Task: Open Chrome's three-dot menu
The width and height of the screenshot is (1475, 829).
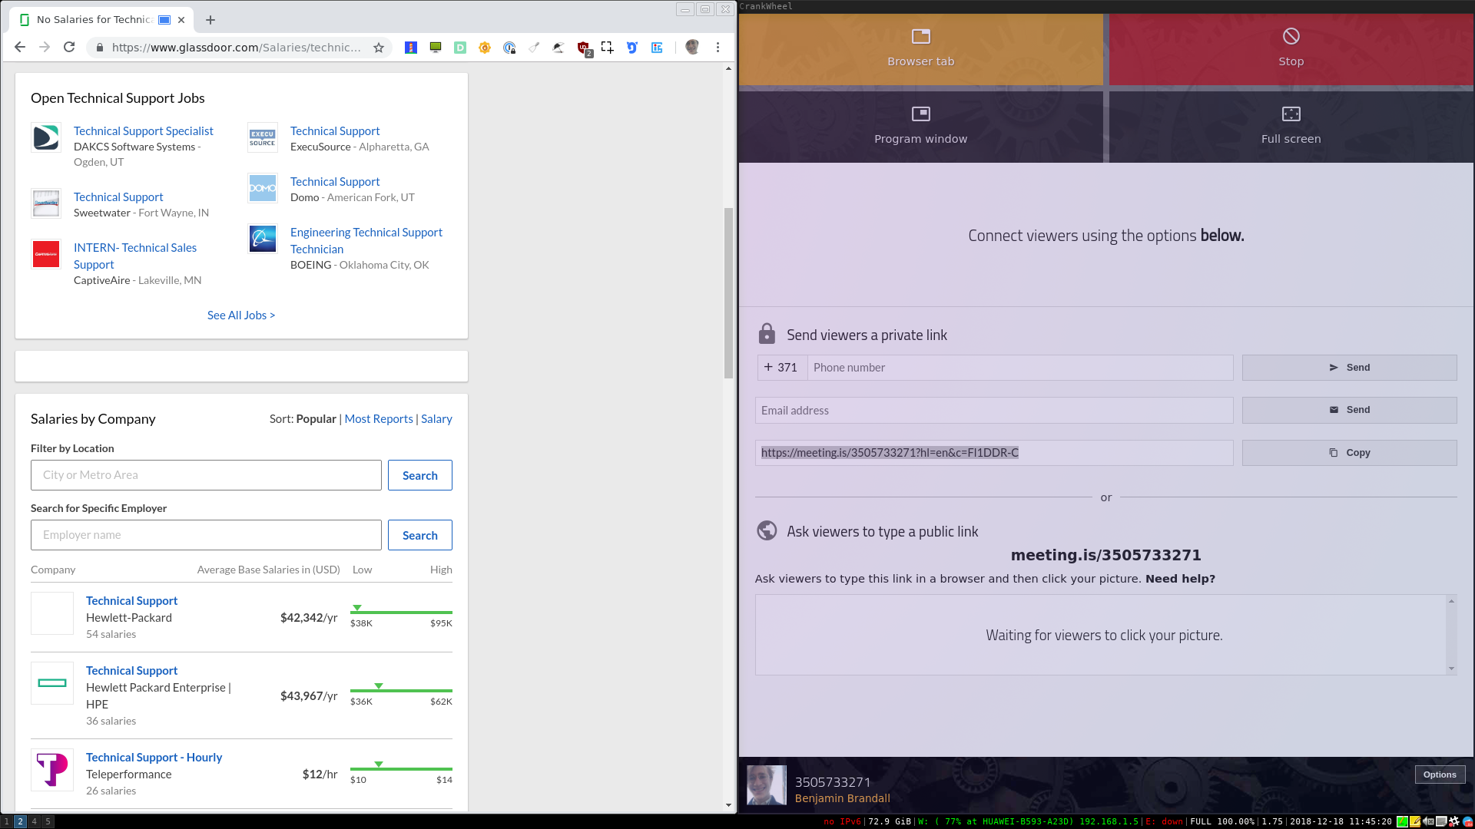Action: point(718,48)
